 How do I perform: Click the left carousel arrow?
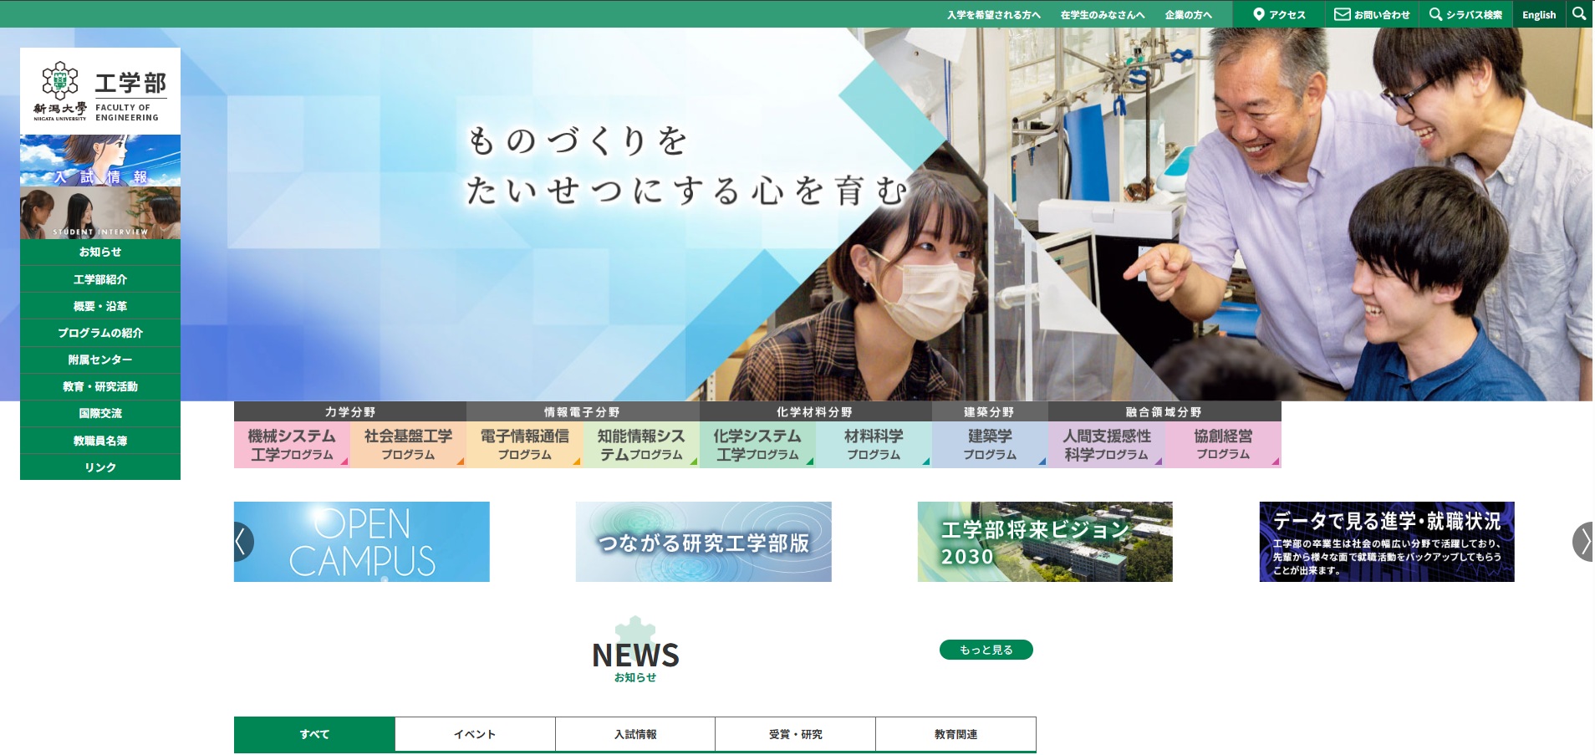pos(241,542)
